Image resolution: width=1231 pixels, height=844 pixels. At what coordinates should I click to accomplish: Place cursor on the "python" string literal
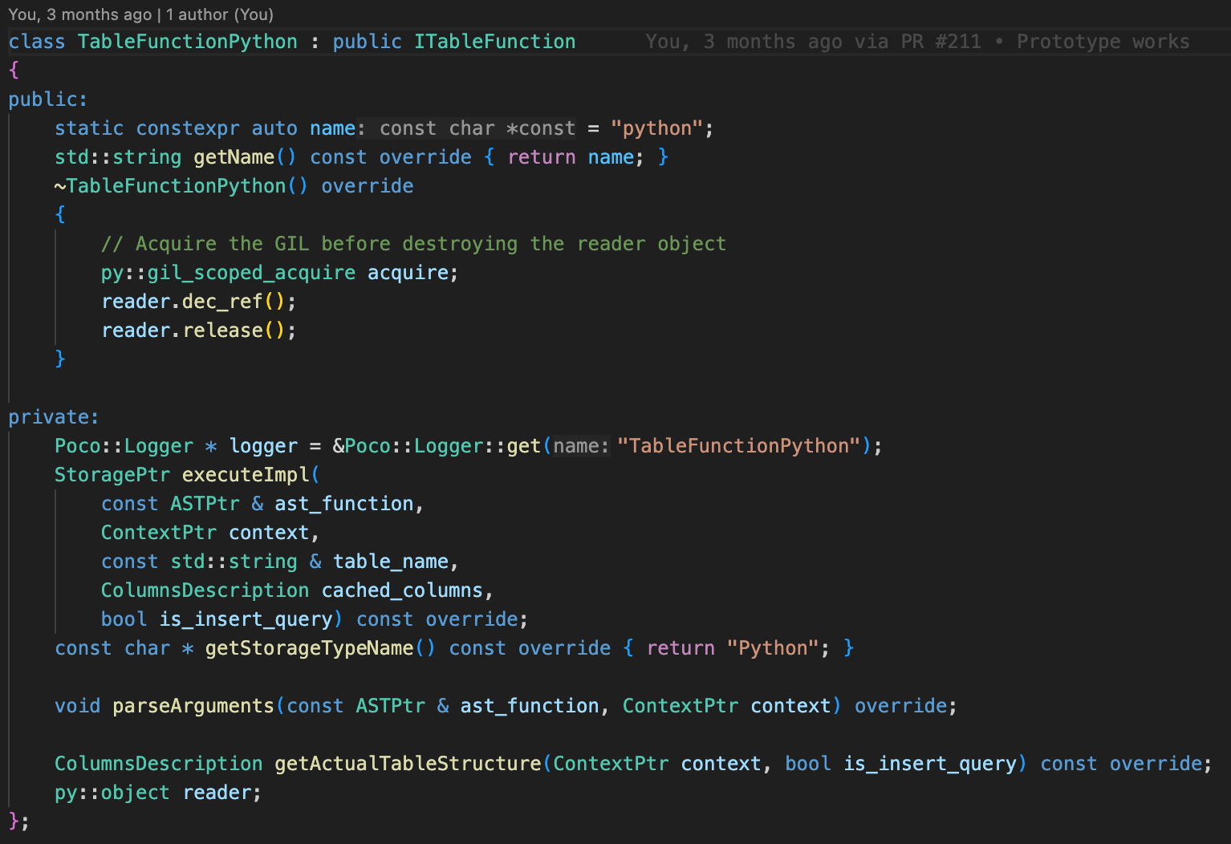click(656, 128)
